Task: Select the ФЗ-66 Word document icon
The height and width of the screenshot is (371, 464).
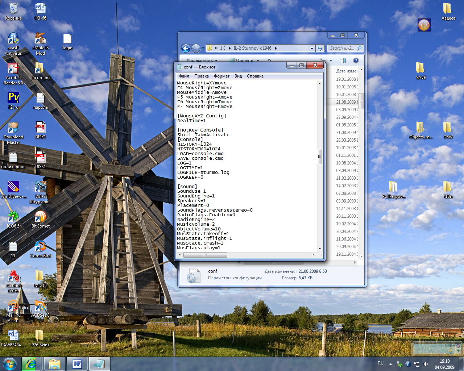Action: point(40,12)
